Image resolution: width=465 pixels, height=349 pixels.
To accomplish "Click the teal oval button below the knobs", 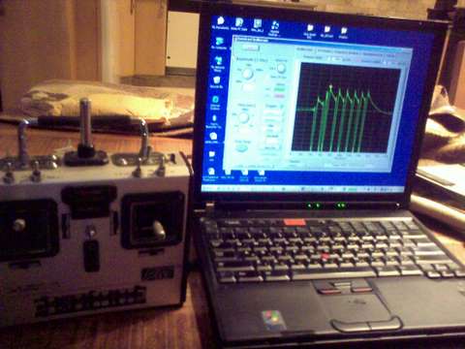I will 241,148.
